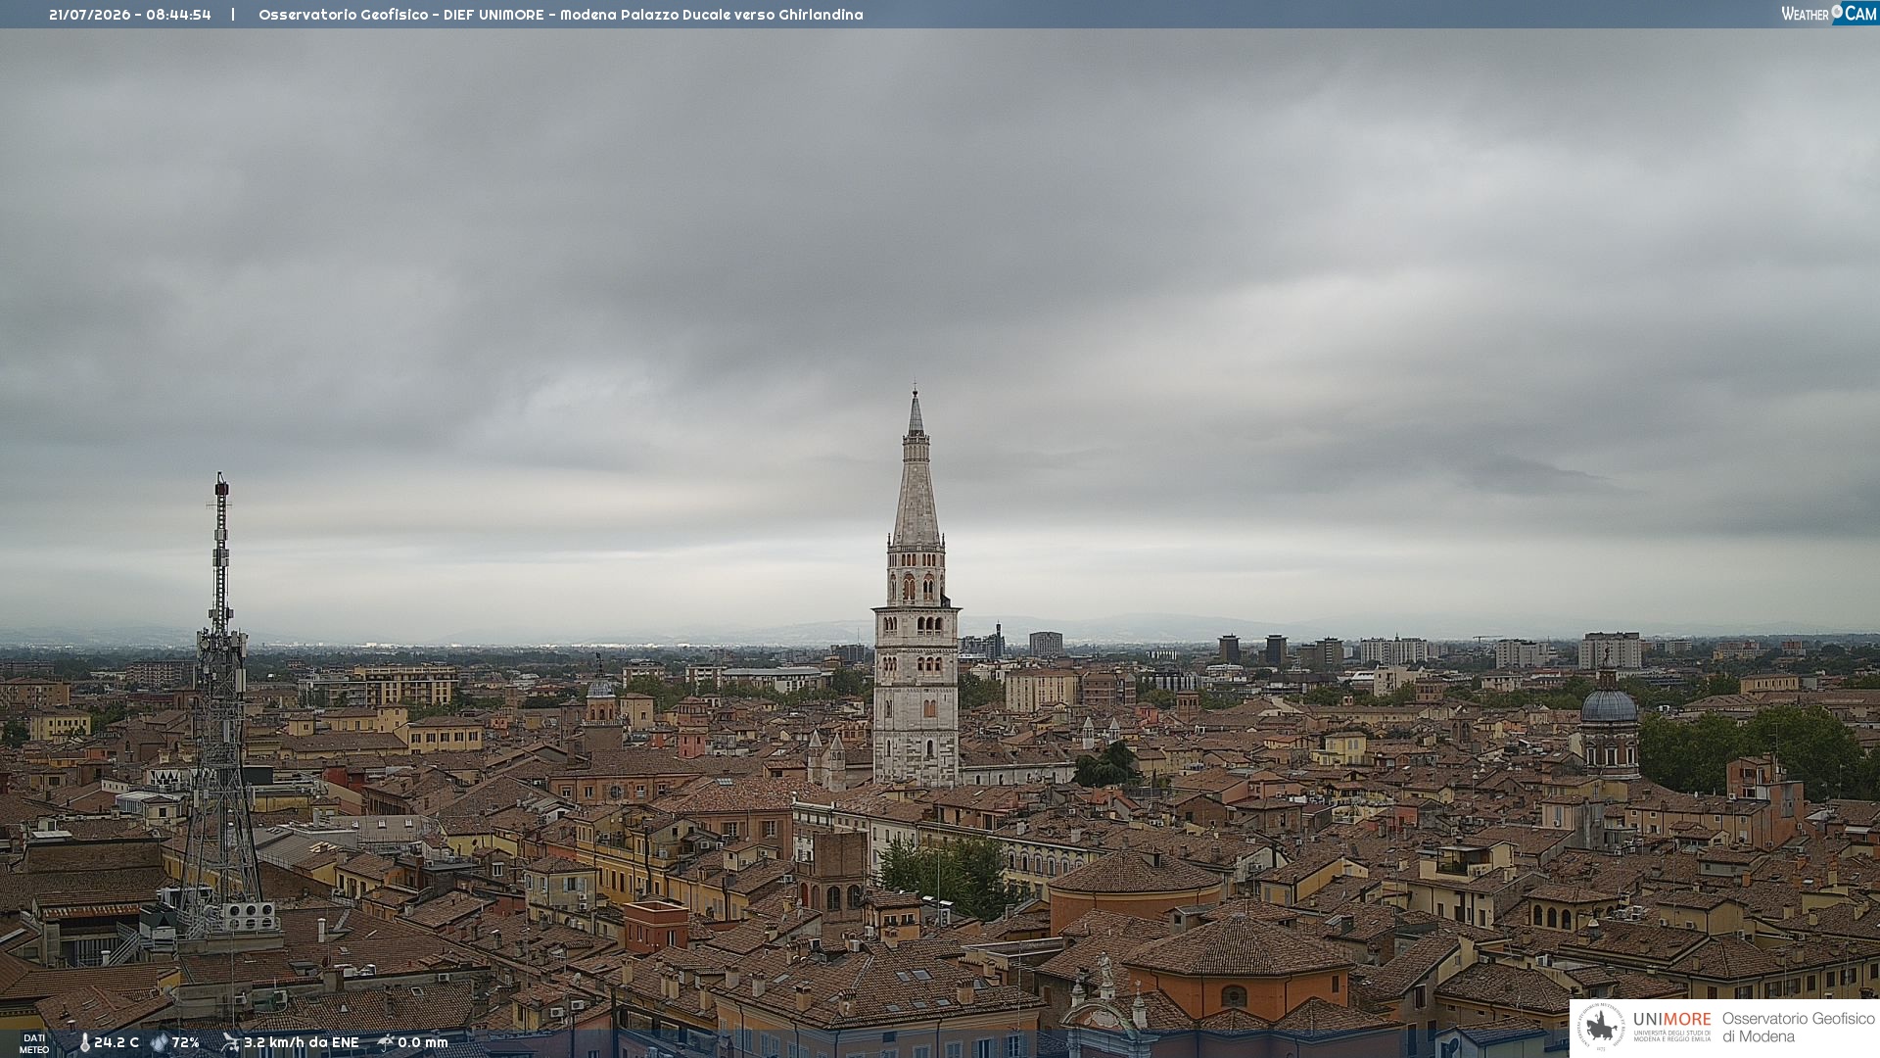Click the UNIMORE wordmark in the logo
The height and width of the screenshot is (1058, 1880).
click(1672, 1019)
